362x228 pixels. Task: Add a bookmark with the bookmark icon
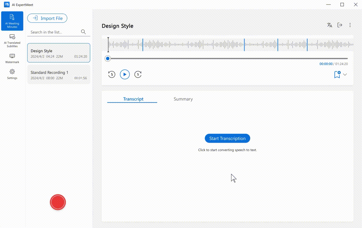click(x=337, y=74)
